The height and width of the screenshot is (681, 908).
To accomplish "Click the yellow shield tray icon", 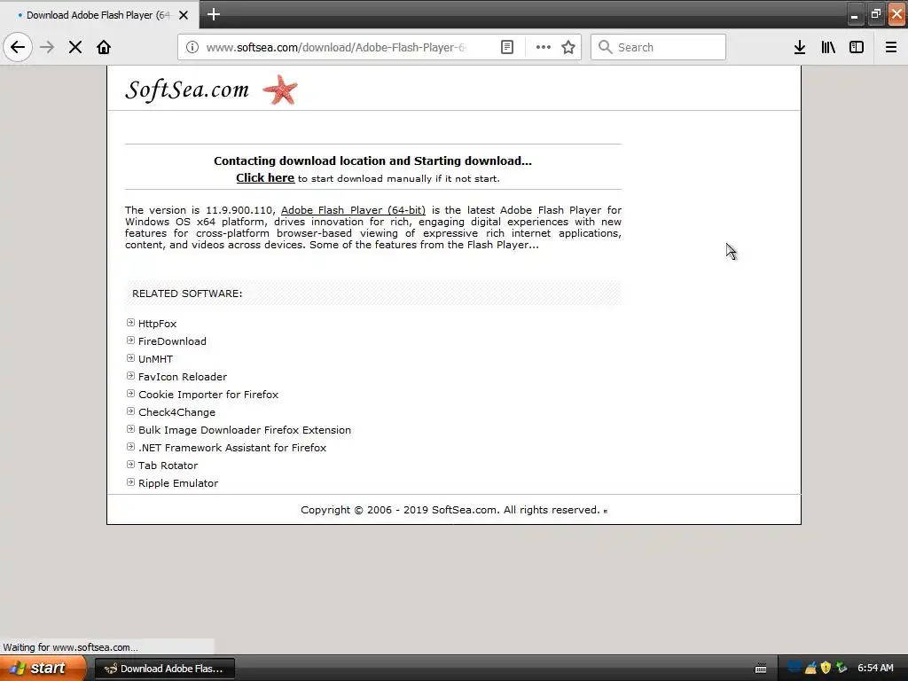I will [x=826, y=669].
